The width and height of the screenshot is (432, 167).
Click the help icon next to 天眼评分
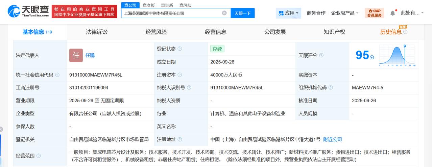click(x=321, y=55)
